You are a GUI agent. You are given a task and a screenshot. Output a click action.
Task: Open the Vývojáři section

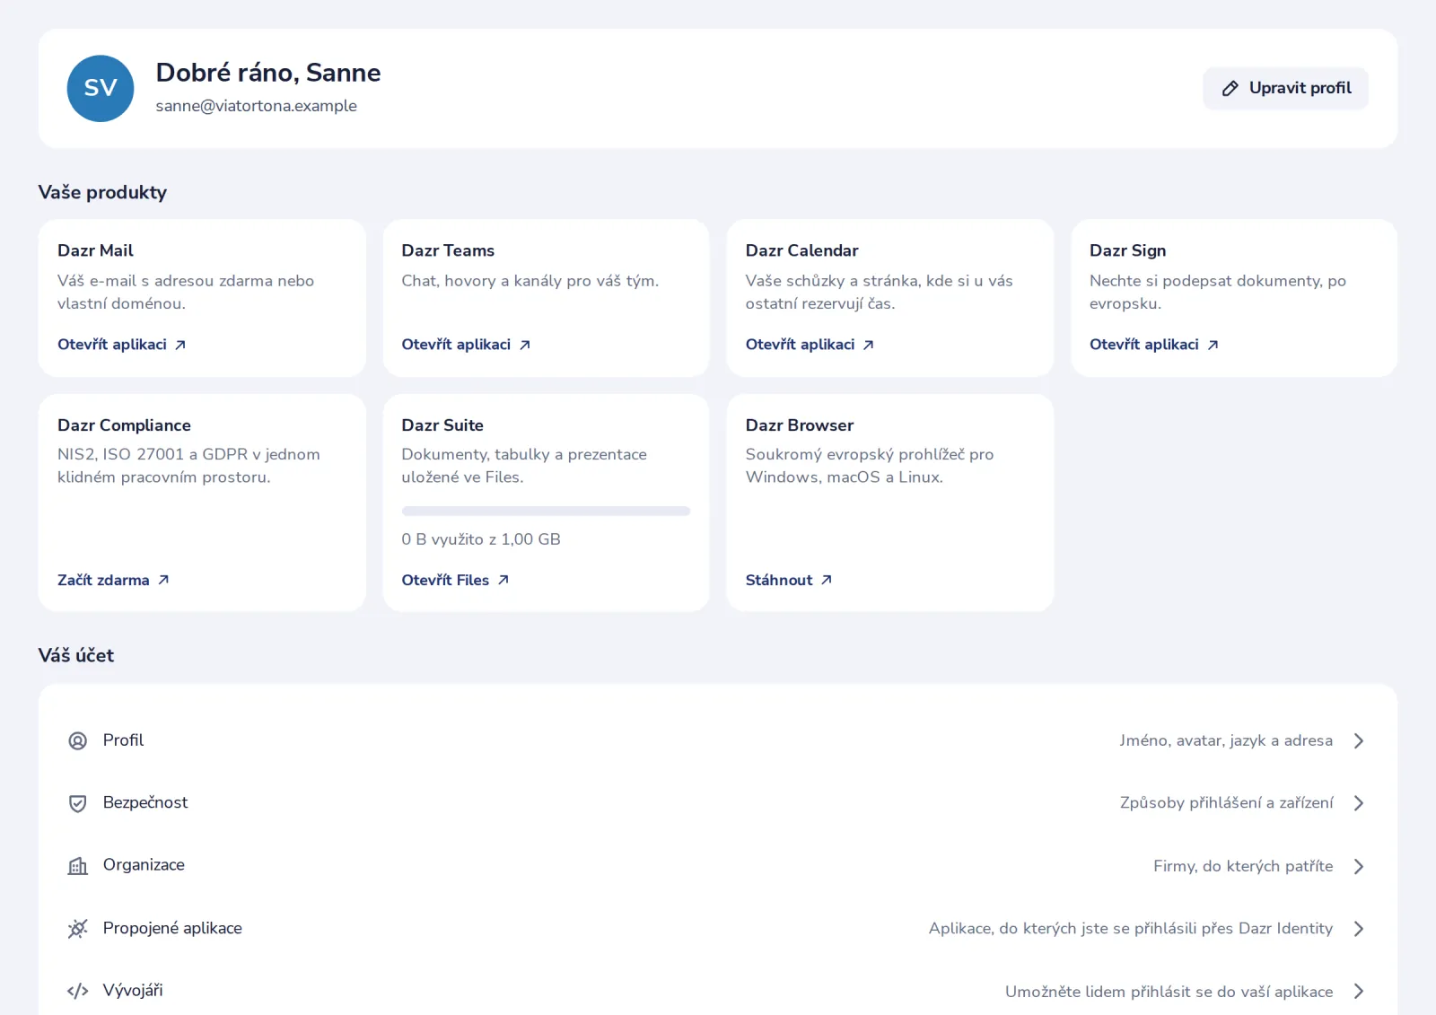(718, 991)
